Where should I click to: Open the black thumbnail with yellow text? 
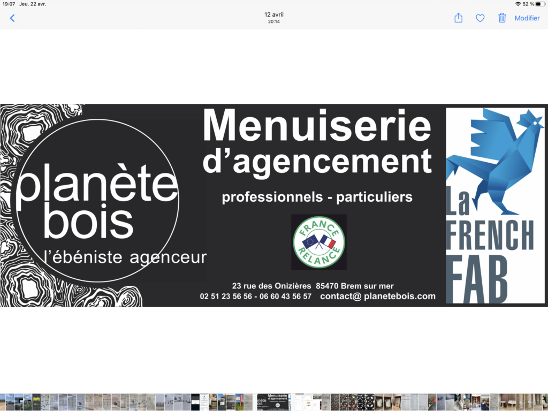[36, 402]
